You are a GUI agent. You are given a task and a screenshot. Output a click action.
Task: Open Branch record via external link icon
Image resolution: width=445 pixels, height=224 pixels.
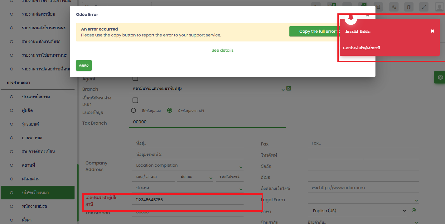point(289,88)
